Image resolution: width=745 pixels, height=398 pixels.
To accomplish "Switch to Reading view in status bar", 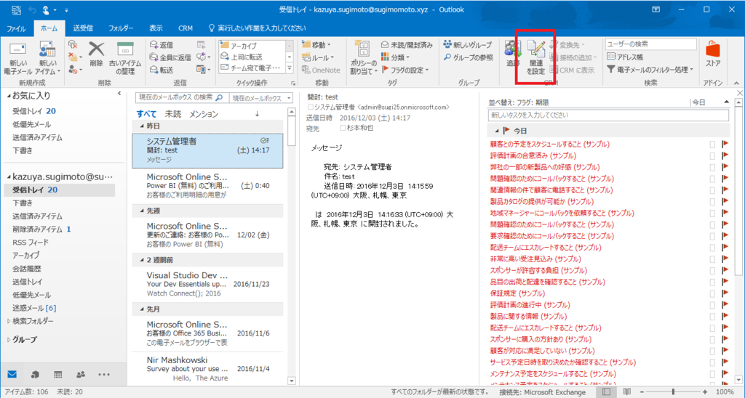I will (627, 392).
